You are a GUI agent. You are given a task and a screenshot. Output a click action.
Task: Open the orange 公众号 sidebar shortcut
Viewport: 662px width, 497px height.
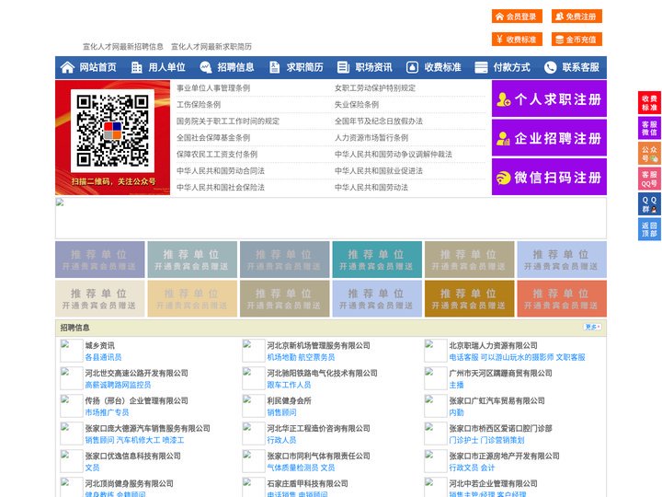(x=649, y=154)
